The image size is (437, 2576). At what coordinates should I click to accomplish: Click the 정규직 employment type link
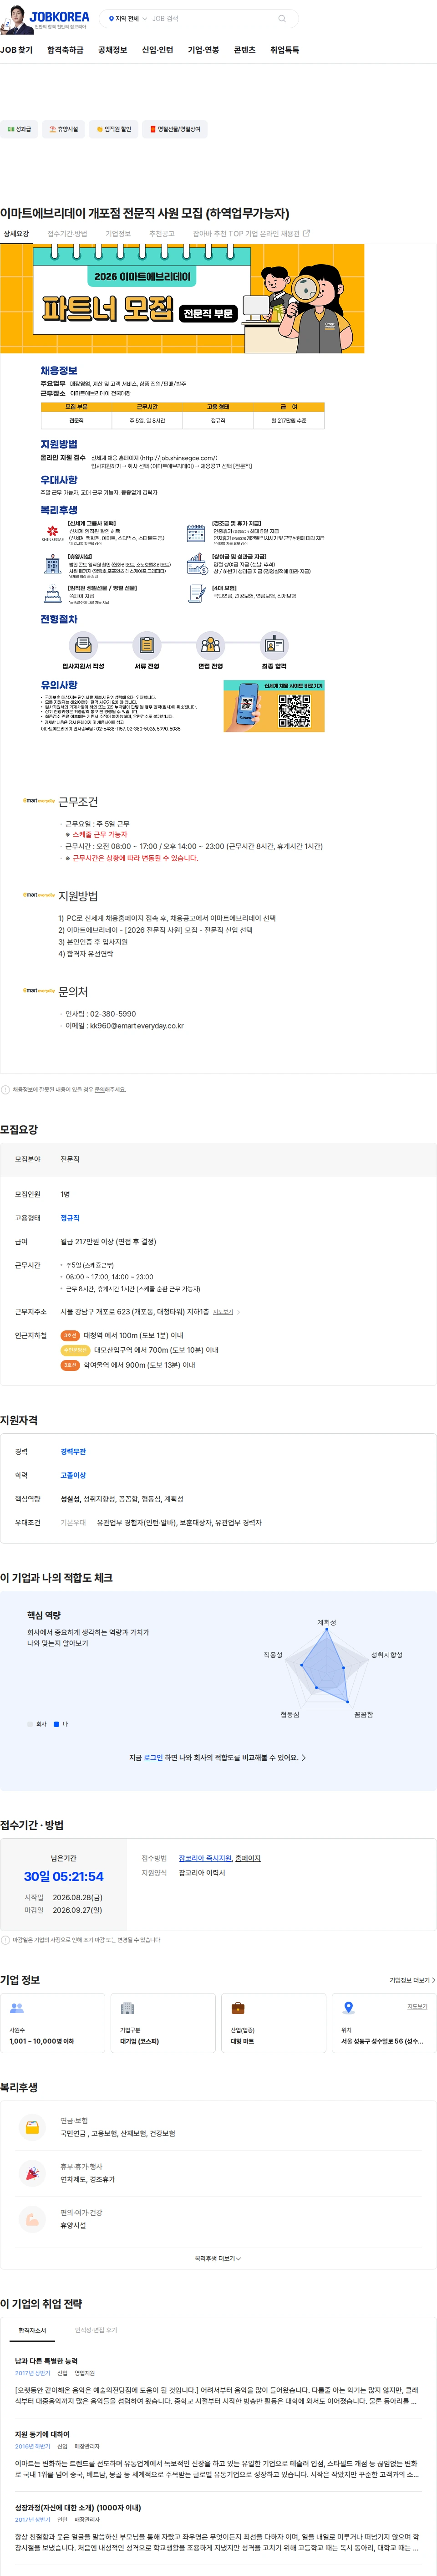70,1218
